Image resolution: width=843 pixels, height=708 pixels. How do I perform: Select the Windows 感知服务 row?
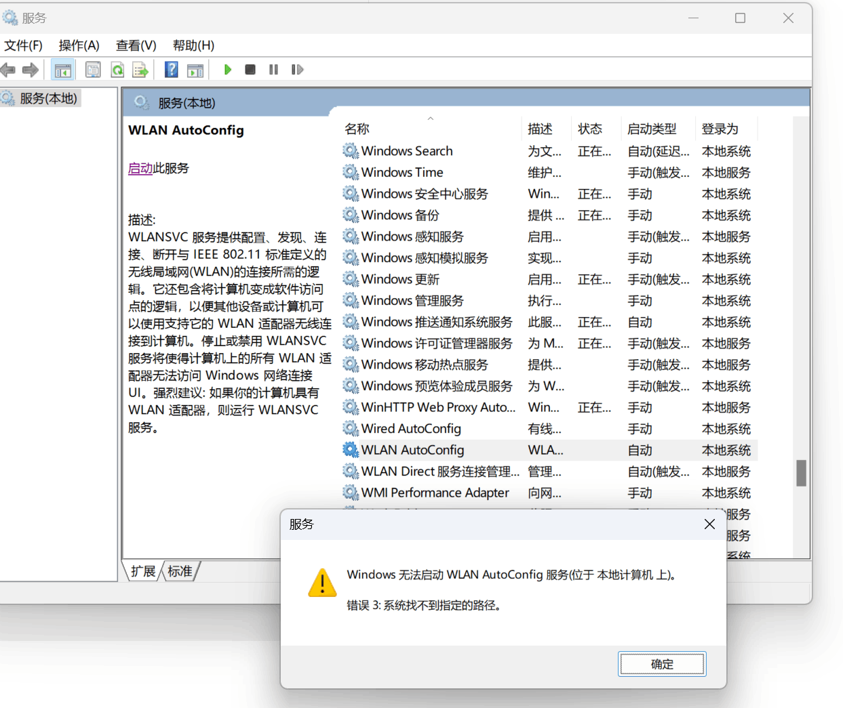coord(549,236)
